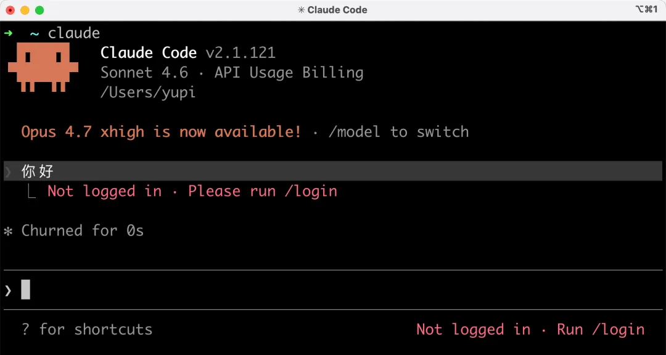Screen dimensions: 666x355
Task: Click "Please run /login" error message
Action: (x=263, y=192)
